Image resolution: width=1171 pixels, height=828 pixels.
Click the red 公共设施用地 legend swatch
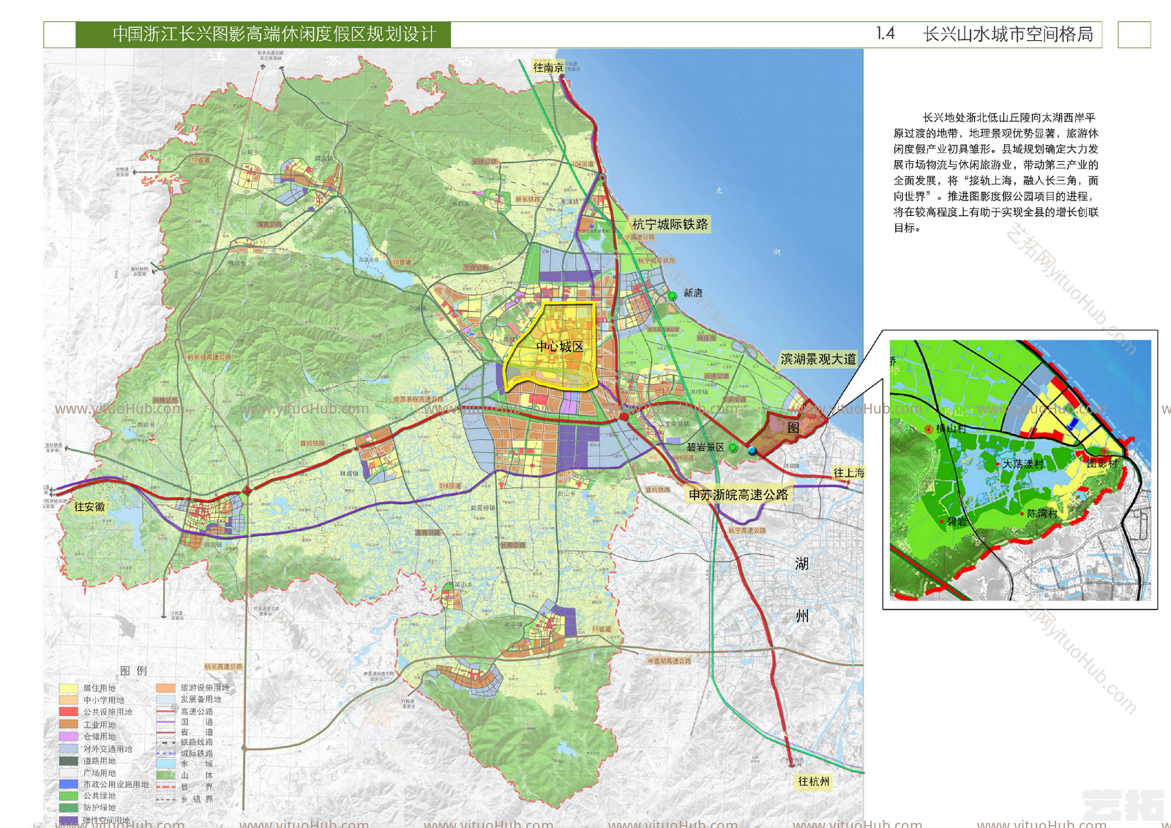click(69, 712)
